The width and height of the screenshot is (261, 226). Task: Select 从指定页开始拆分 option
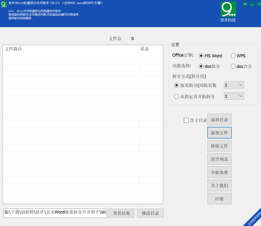[x=194, y=96]
